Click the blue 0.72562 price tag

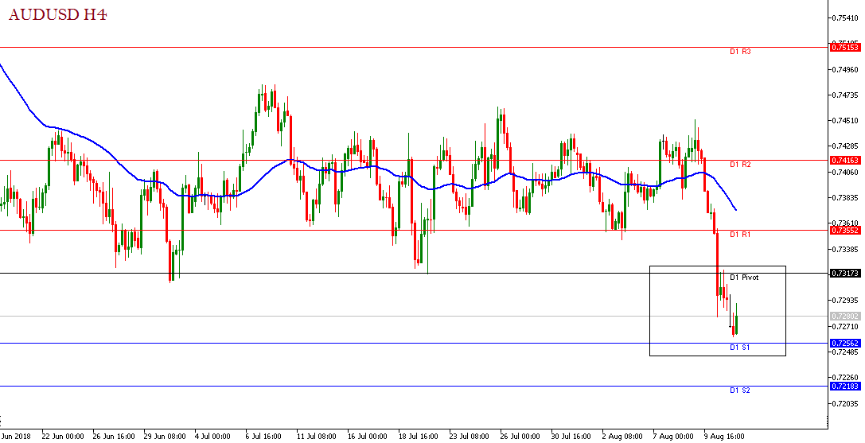(x=844, y=344)
